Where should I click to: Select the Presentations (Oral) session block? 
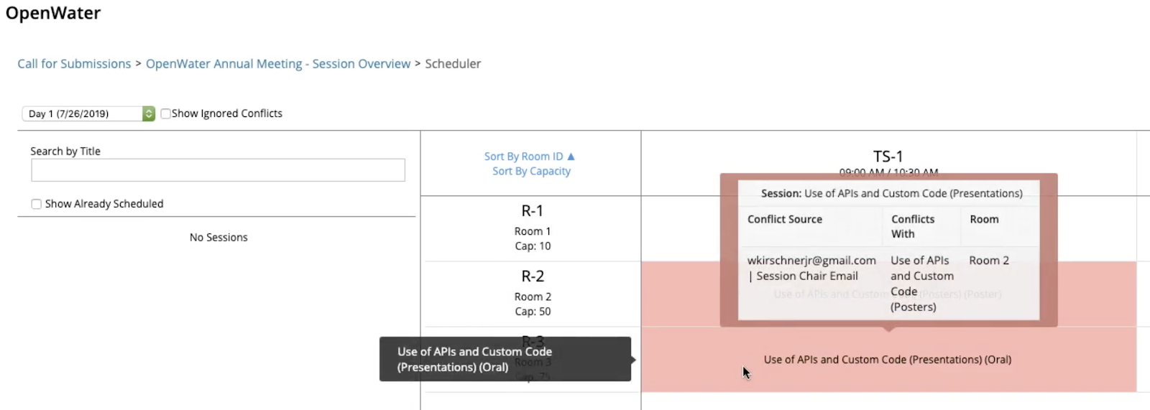click(x=887, y=360)
